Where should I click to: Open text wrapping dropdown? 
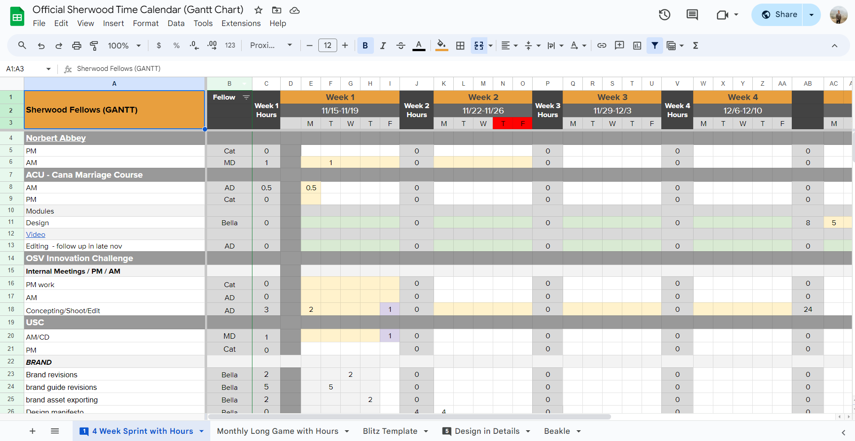(556, 45)
